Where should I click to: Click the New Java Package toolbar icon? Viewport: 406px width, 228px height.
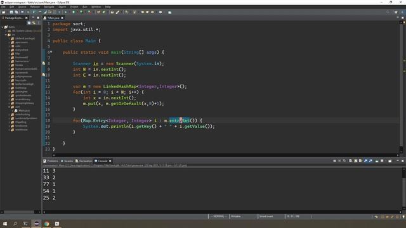coord(98,12)
